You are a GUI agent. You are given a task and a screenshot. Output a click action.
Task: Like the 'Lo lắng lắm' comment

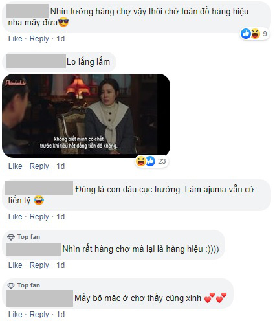coord(16,166)
